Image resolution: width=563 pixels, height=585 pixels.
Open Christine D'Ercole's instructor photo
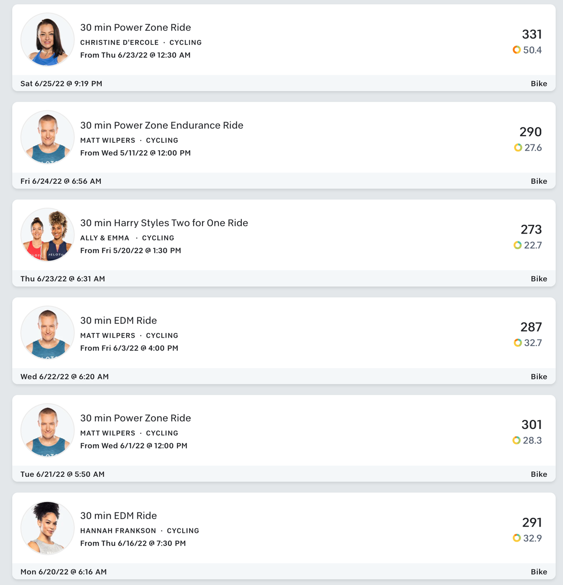coord(48,39)
